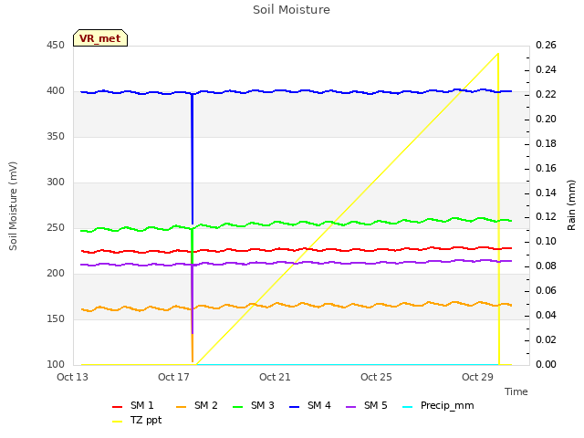584x438 pixels.
Task: Click the VR_met label badge
Action: (100, 38)
